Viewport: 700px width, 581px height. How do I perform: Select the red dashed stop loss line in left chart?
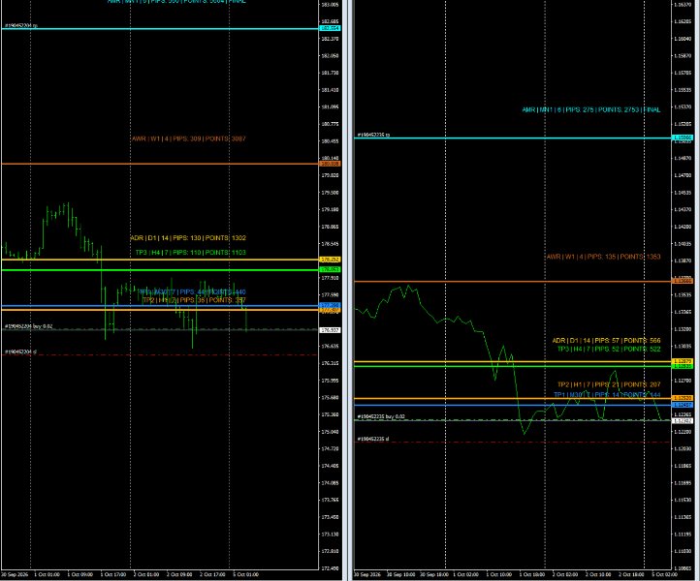[x=160, y=355]
